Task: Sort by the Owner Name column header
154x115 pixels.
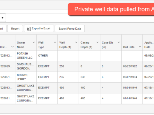Action: coord(21,45)
